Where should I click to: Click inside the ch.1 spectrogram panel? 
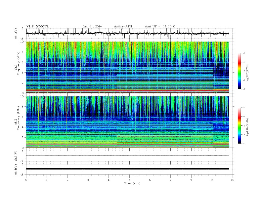(127, 67)
